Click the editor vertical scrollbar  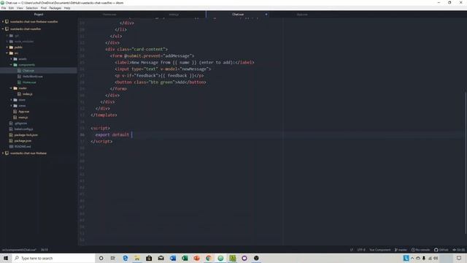coord(466,162)
